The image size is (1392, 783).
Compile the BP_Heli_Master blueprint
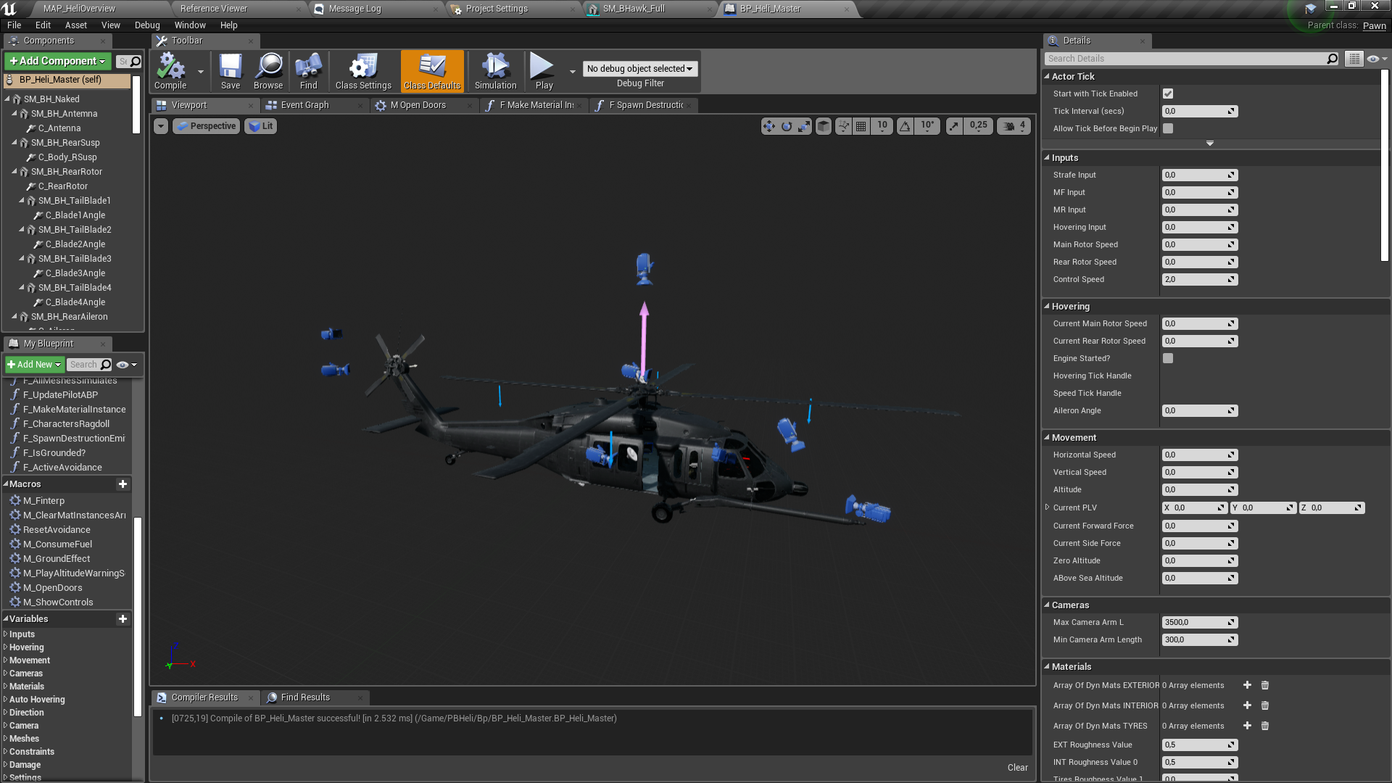tap(170, 70)
